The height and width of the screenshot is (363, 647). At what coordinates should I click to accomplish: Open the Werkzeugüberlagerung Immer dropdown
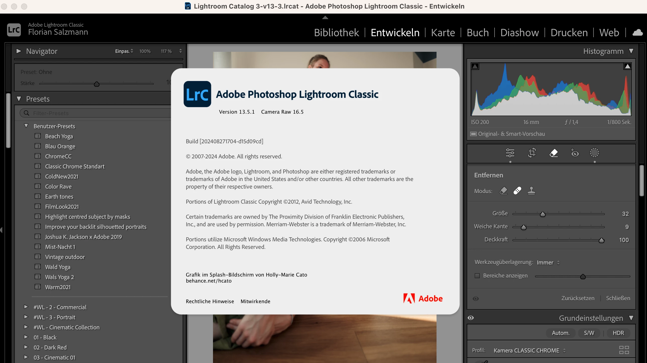click(548, 262)
